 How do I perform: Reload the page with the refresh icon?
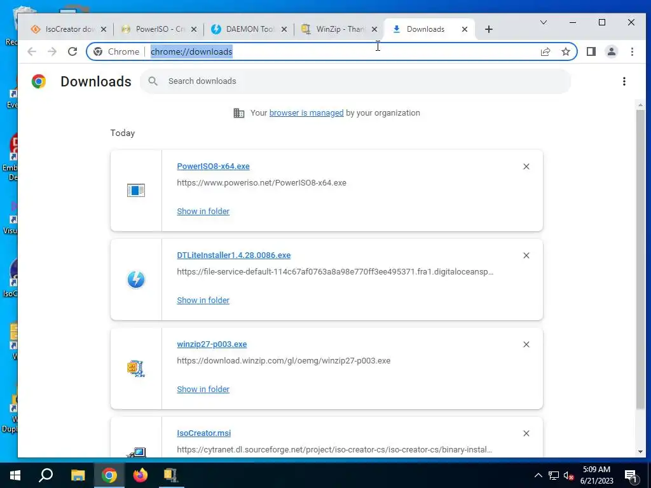pyautogui.click(x=72, y=51)
